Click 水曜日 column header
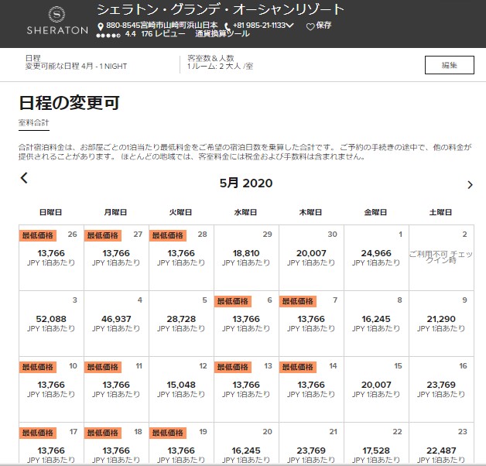Viewport: 486px width, 466px height. 245,212
